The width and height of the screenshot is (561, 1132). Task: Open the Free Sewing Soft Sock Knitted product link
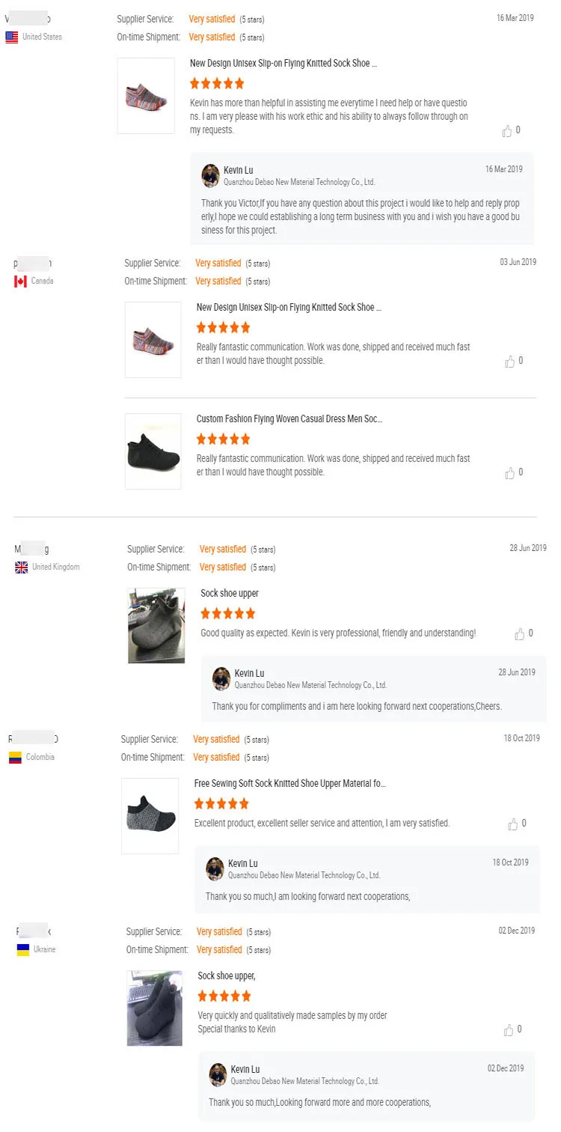(x=289, y=784)
